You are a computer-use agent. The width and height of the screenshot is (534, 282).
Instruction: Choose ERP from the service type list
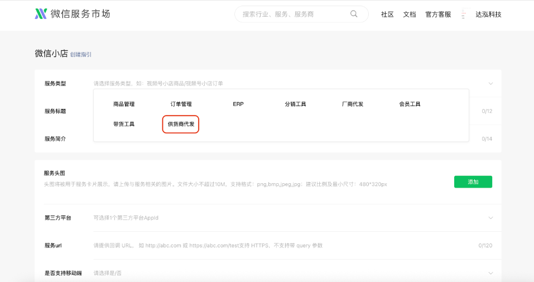tap(238, 104)
